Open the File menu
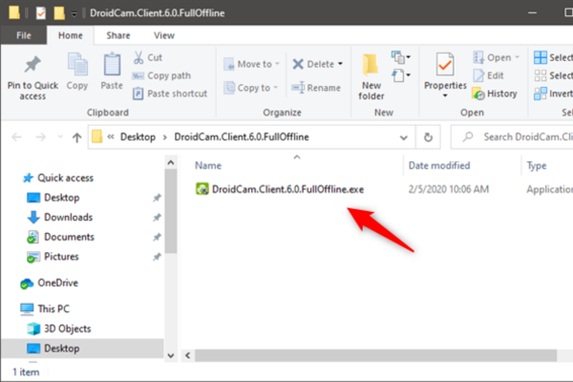573x382 pixels. tap(24, 35)
